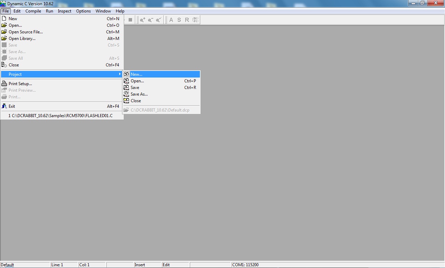Click the Close entry with Ctrl+F4 shortcut
The height and width of the screenshot is (268, 445).
[62, 65]
